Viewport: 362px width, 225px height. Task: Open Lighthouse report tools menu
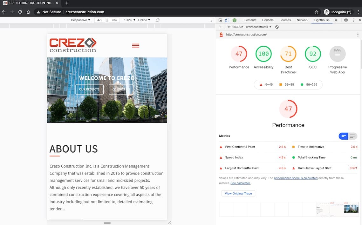[x=358, y=35]
